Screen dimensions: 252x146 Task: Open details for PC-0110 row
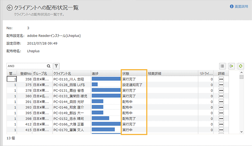click(x=221, y=79)
